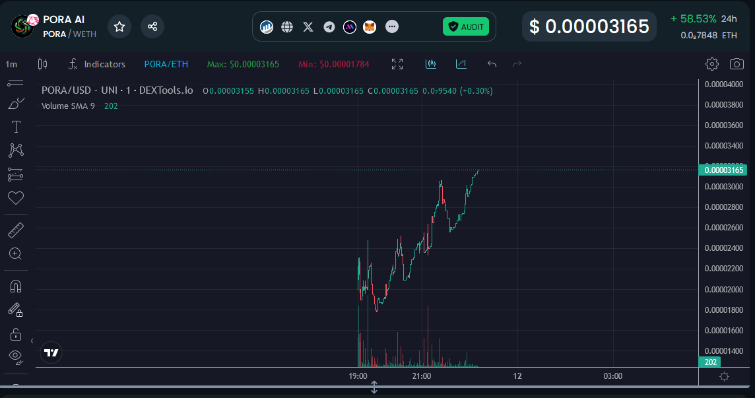Toggle magnet mode on the chart

16,286
